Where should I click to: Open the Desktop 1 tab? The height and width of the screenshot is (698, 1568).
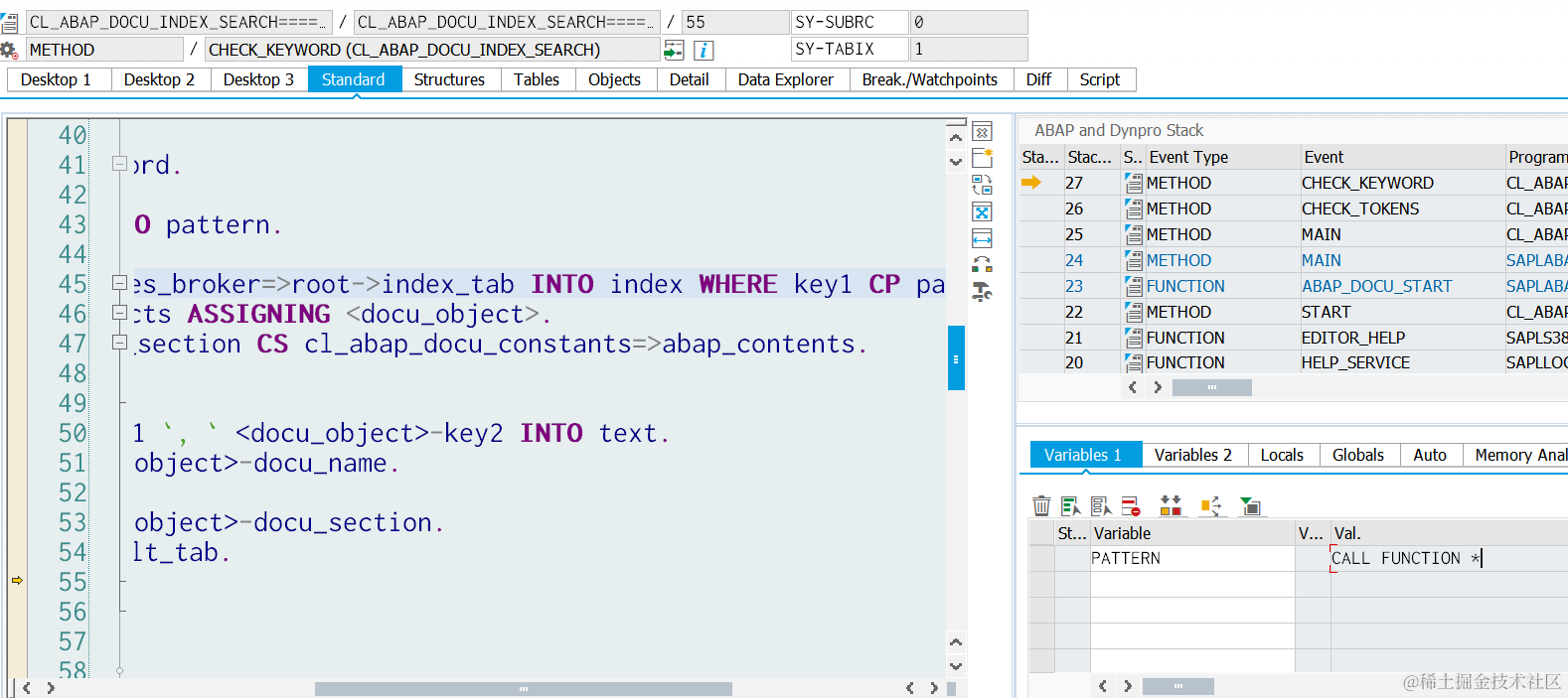point(59,79)
